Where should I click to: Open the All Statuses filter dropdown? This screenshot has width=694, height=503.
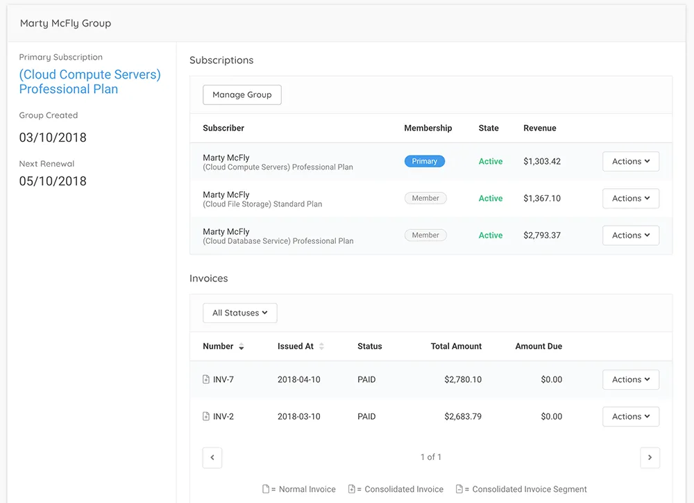(239, 313)
